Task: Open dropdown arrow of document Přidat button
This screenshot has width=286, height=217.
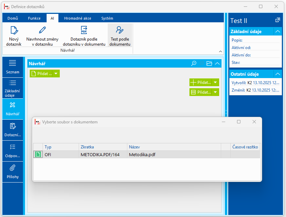Action: click(56, 74)
